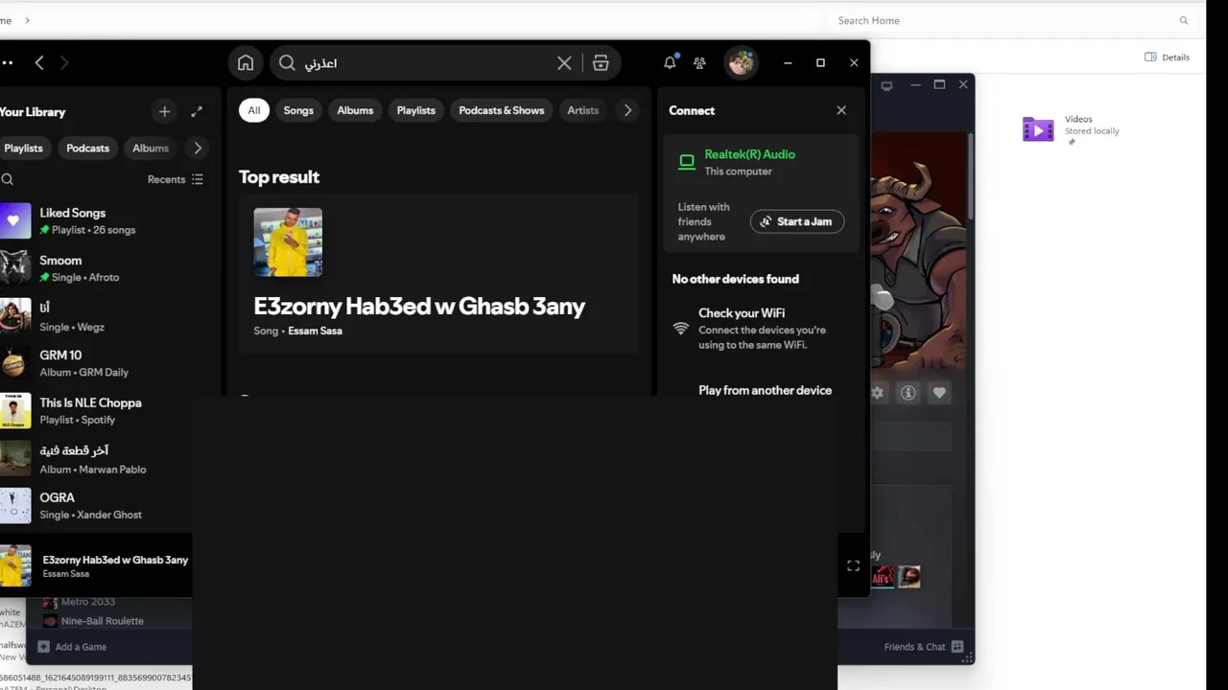Navigate back with the left arrow

point(39,62)
